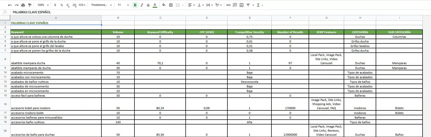Click the Keyword Difficulty header cell
The height and width of the screenshot is (137, 431).
click(160, 32)
